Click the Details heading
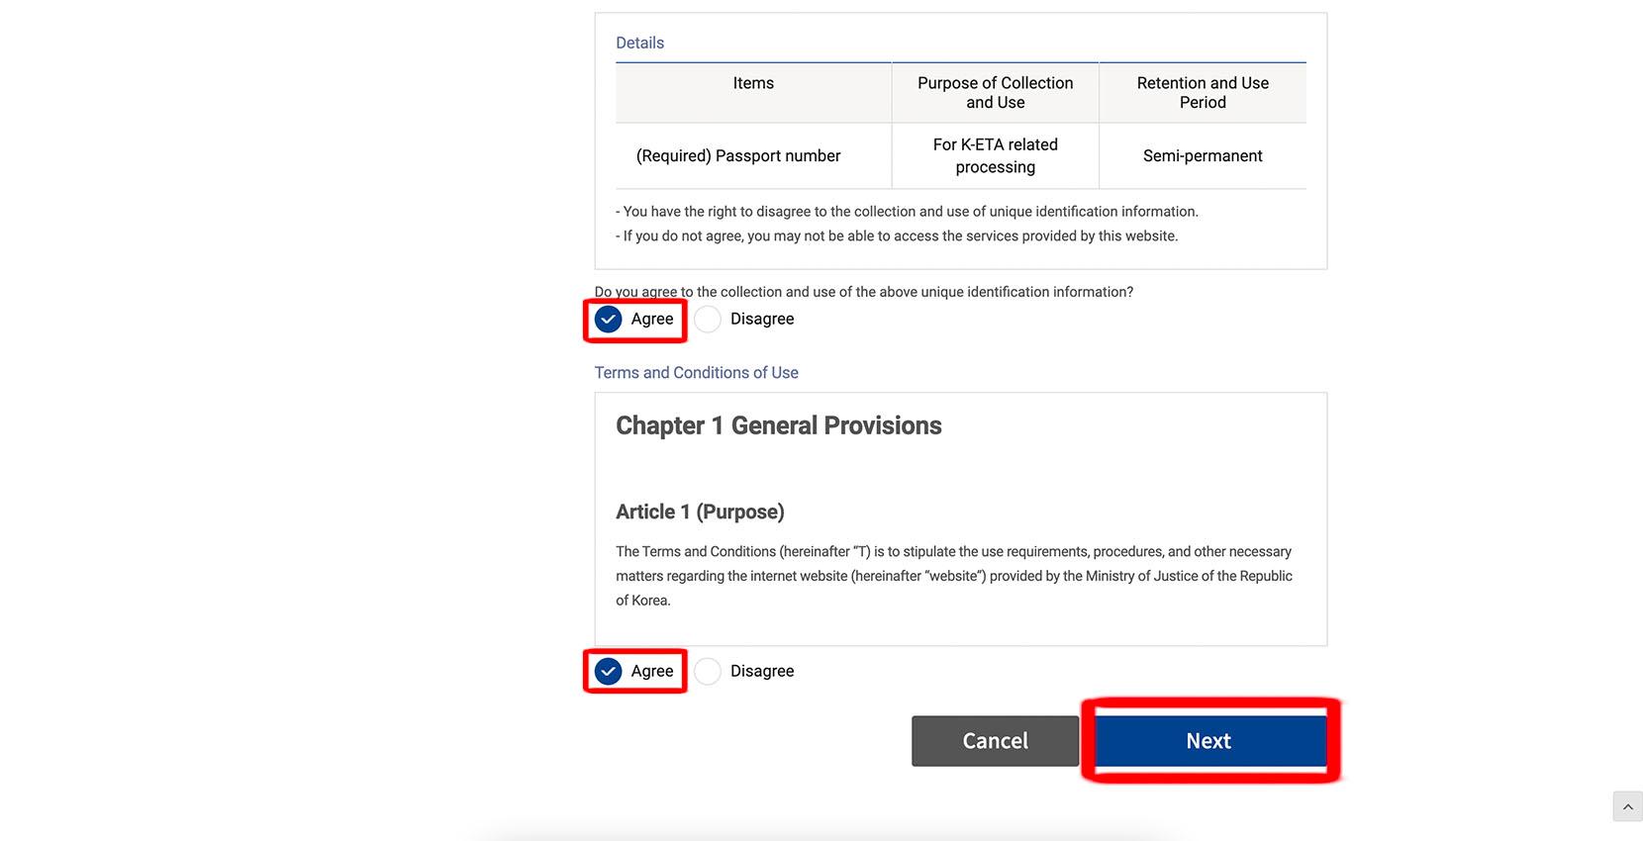 pos(639,43)
